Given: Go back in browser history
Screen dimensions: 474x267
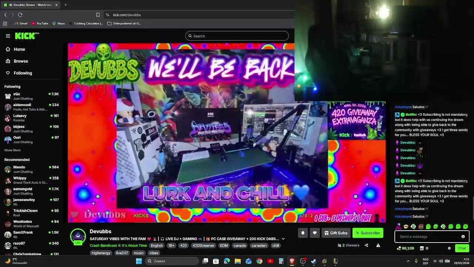Looking at the screenshot, I should pos(5,15).
